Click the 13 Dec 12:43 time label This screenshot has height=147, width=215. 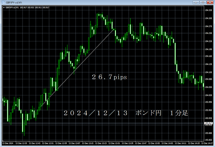[x=35, y=143]
